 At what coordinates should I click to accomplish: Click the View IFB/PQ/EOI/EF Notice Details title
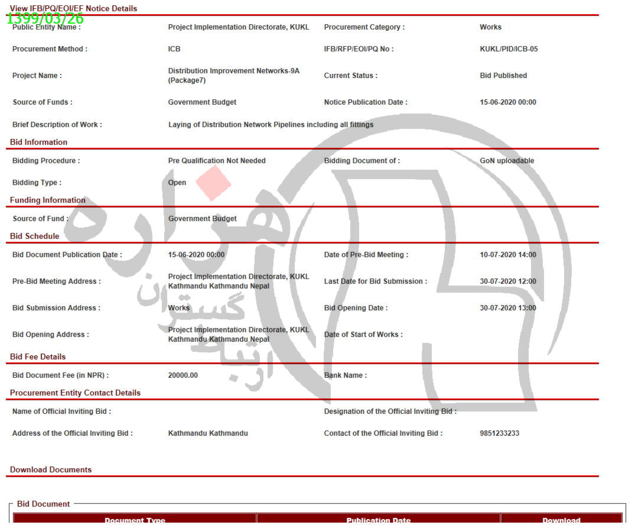pos(73,8)
